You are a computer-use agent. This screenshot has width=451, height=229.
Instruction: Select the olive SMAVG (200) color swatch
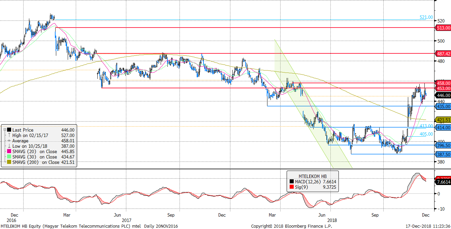[x=9, y=162]
